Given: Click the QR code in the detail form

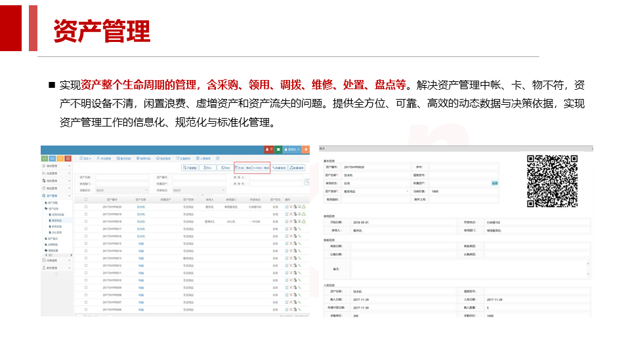Looking at the screenshot, I should [552, 181].
